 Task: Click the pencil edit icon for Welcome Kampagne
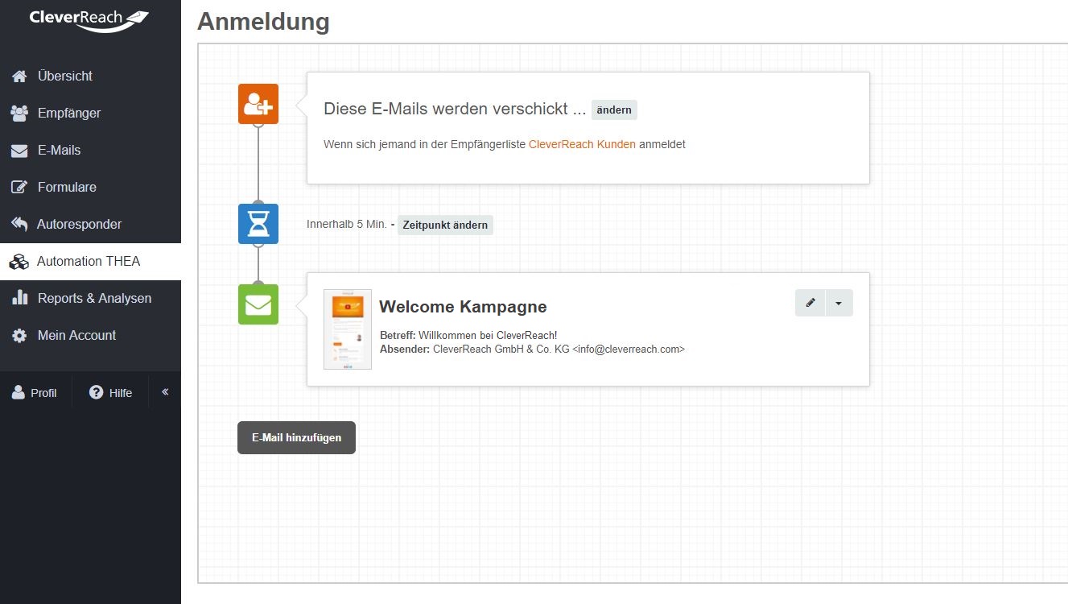[x=810, y=303]
